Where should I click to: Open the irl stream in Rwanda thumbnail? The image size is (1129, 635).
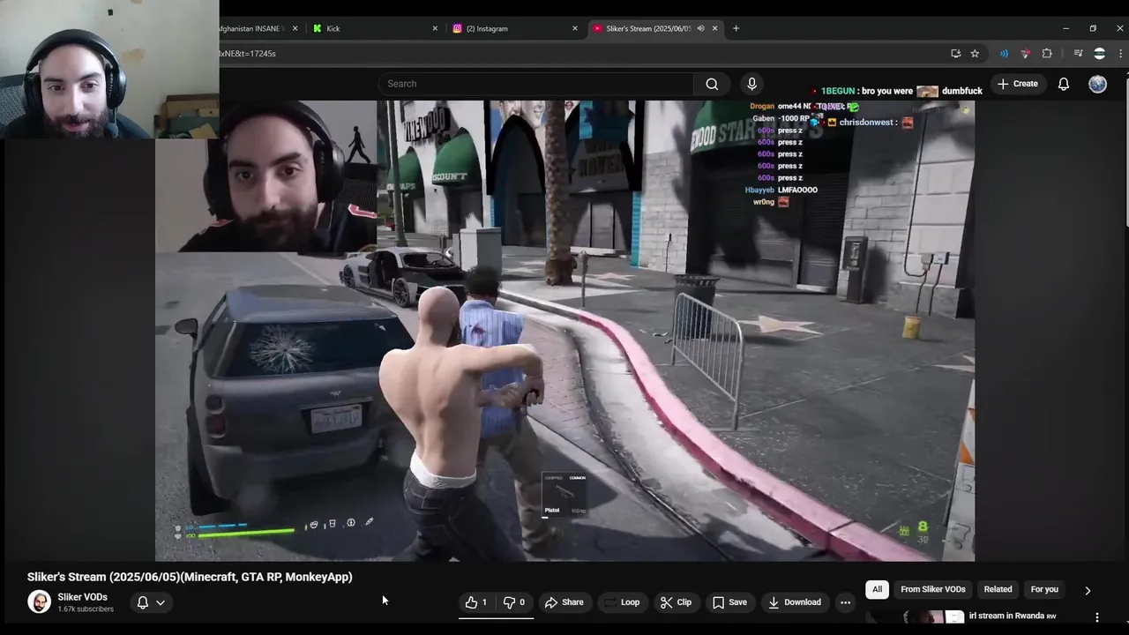916,617
